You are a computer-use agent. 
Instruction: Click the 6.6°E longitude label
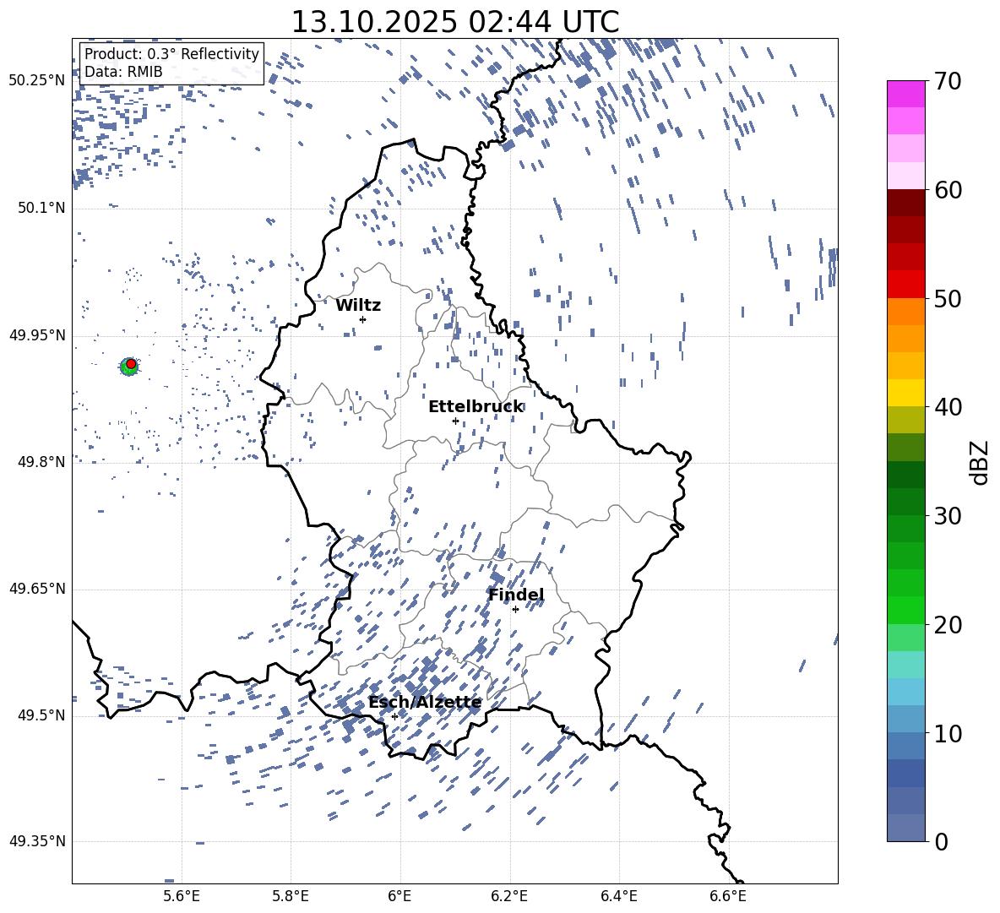(x=728, y=896)
